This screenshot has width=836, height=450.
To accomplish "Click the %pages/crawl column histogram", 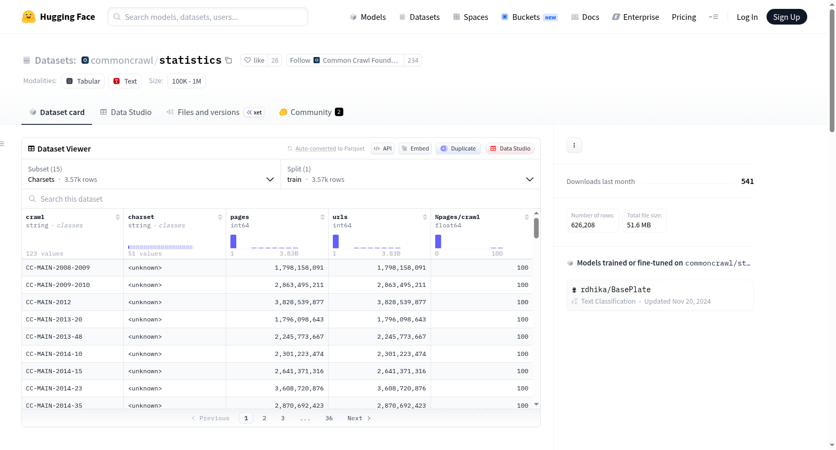I will point(469,241).
